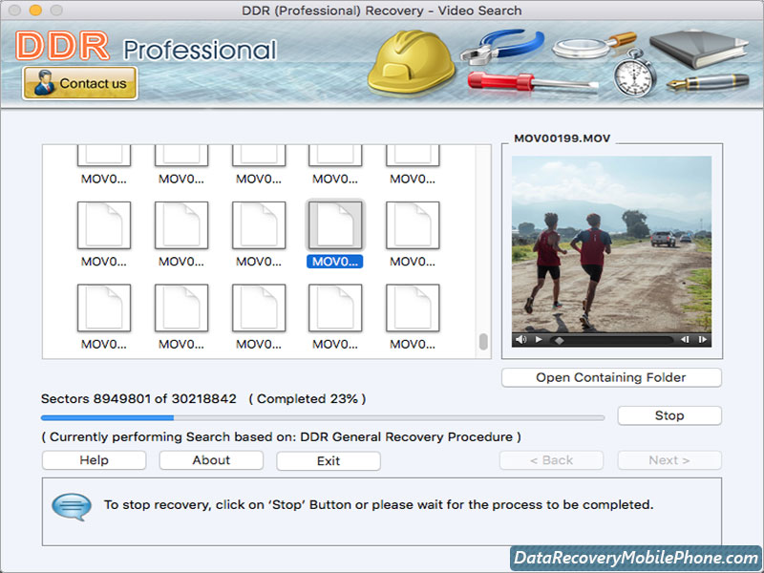Step forward one frame in preview

[702, 339]
